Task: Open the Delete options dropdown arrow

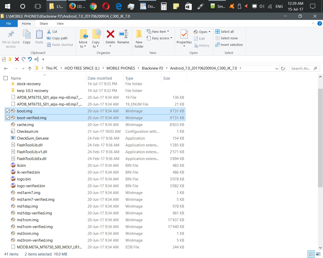Action: point(110,46)
